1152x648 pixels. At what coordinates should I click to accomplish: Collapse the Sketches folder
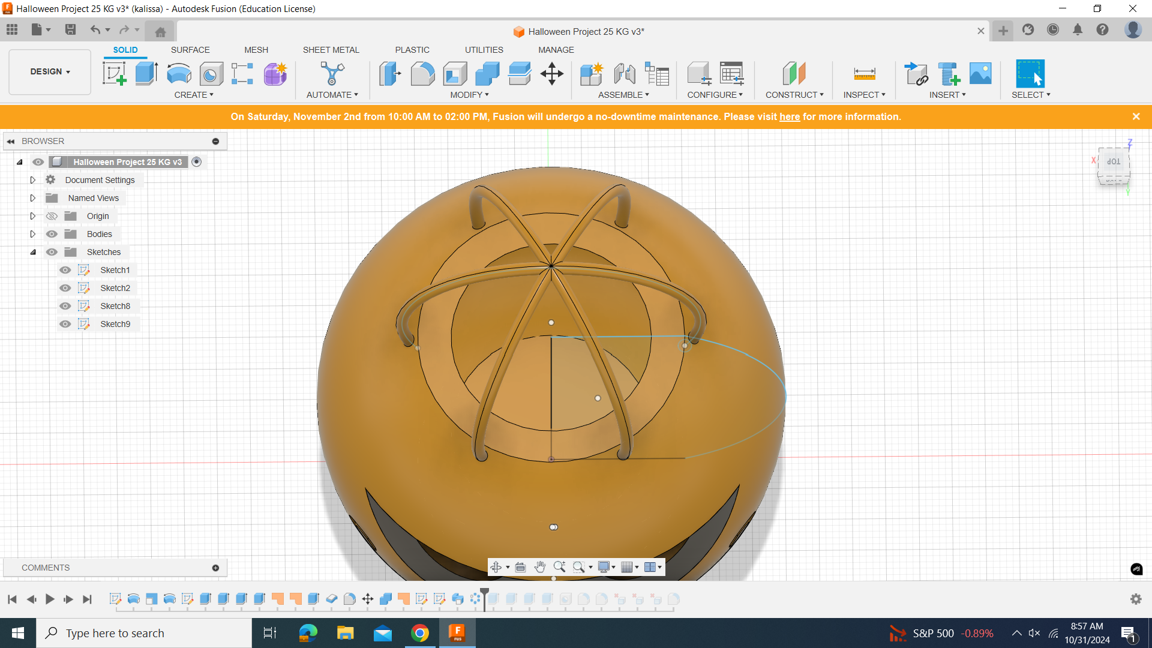coord(33,252)
